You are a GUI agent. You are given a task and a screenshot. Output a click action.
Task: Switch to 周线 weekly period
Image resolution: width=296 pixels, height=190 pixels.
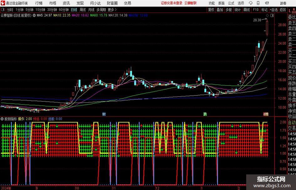(83, 10)
